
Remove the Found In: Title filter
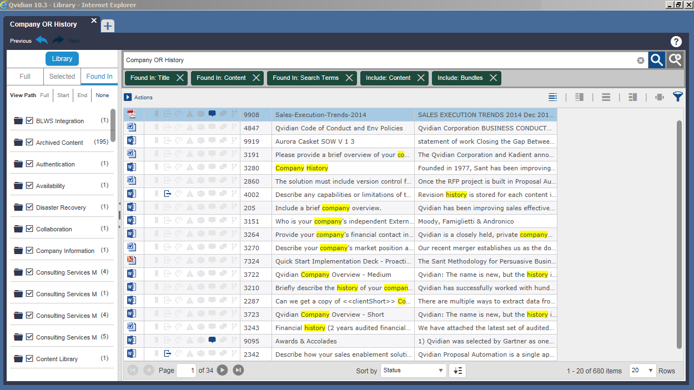pyautogui.click(x=180, y=78)
